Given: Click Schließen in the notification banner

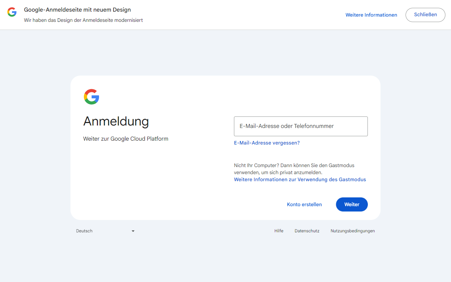Looking at the screenshot, I should [425, 15].
